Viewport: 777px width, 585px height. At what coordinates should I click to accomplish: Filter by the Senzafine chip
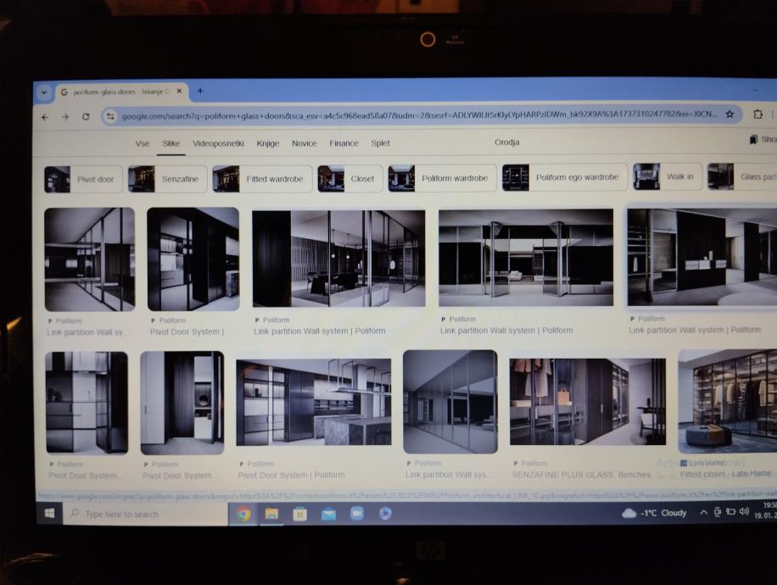pyautogui.click(x=167, y=179)
